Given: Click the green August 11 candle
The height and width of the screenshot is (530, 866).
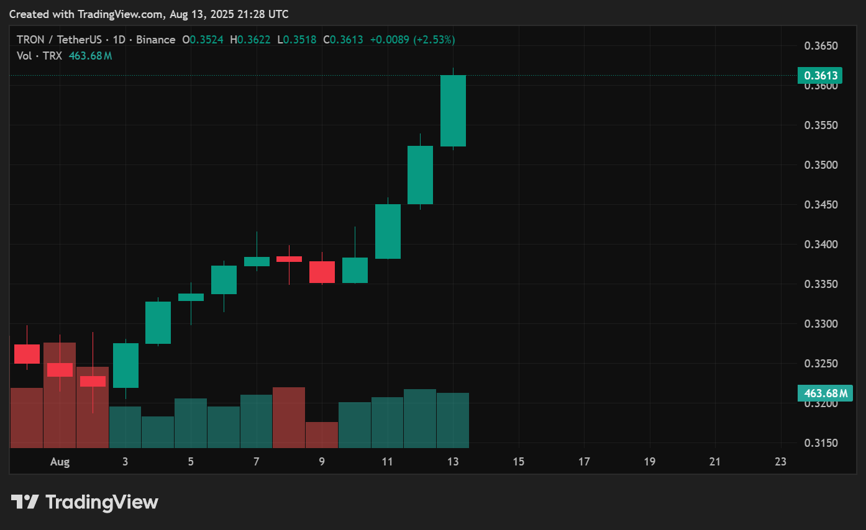Looking at the screenshot, I should point(388,231).
